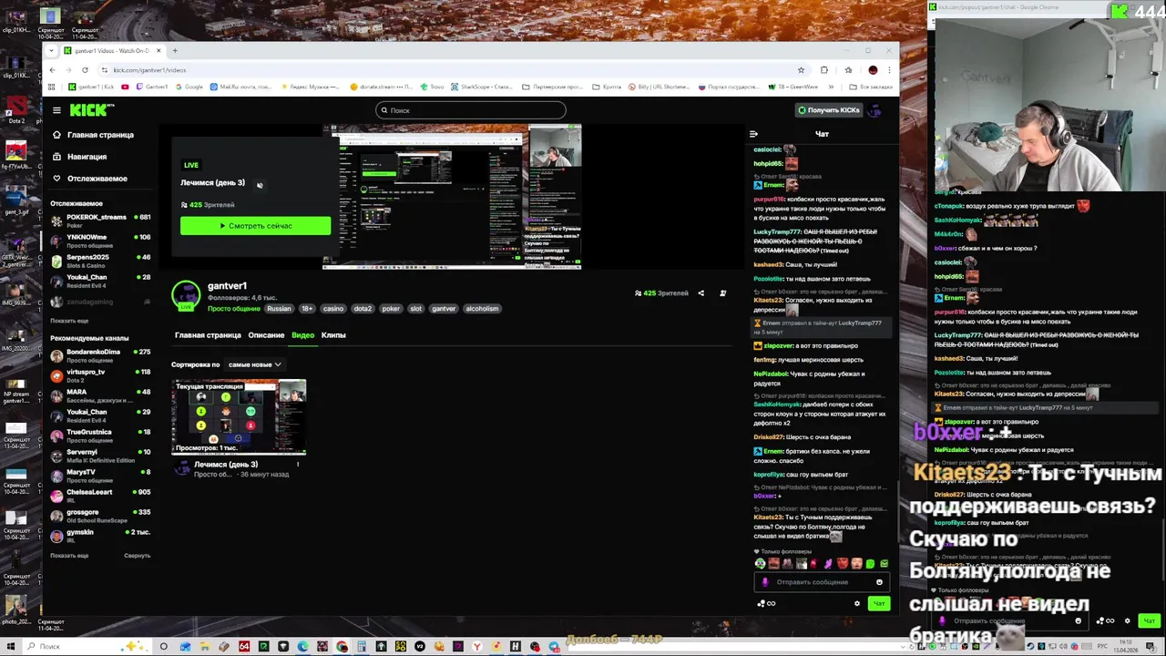Viewport: 1166px width, 656px height.
Task: Select the casino tag
Action: point(333,309)
